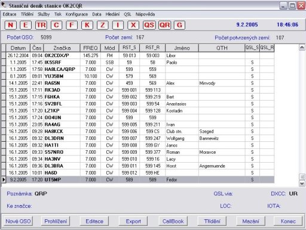306x230 pixels.
Task: Select callsign LZ1KP
Action: coord(52,111)
